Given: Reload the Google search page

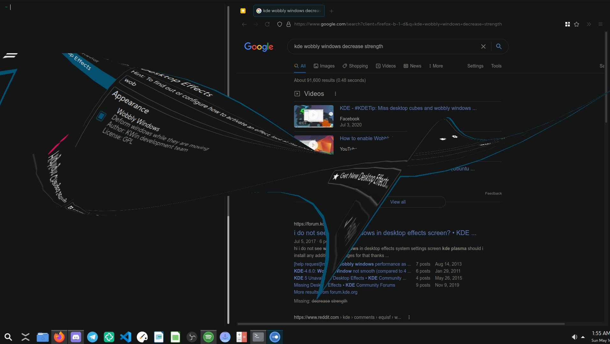Looking at the screenshot, I should click(267, 24).
